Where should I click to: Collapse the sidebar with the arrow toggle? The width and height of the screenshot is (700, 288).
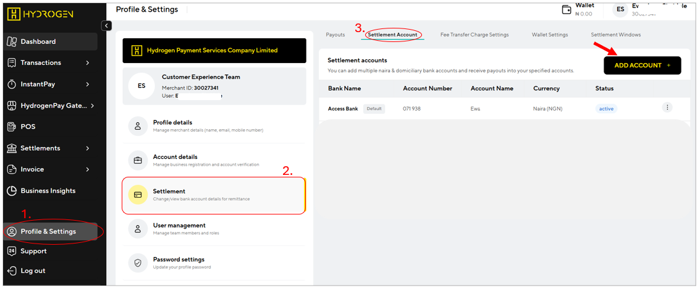pyautogui.click(x=106, y=25)
